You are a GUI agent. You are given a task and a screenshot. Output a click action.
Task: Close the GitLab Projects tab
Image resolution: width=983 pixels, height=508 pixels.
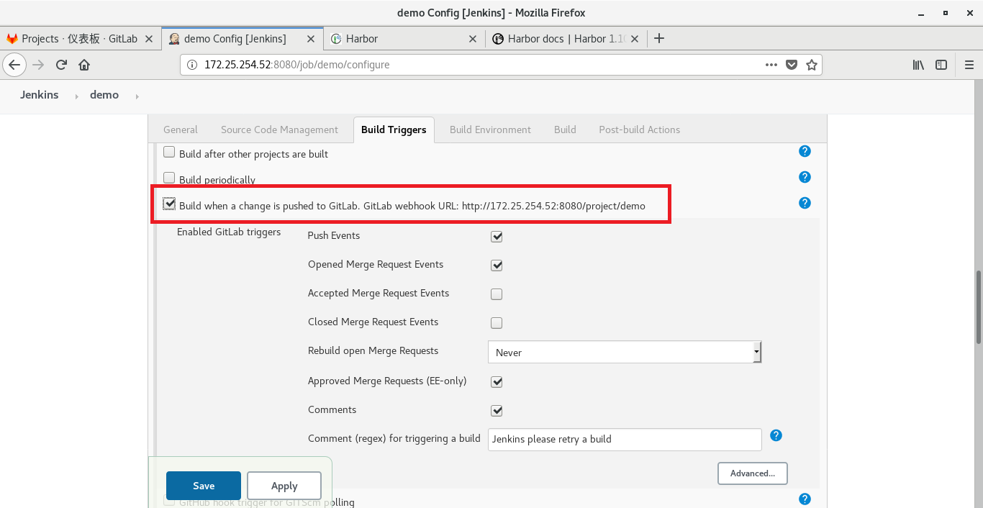pos(149,39)
